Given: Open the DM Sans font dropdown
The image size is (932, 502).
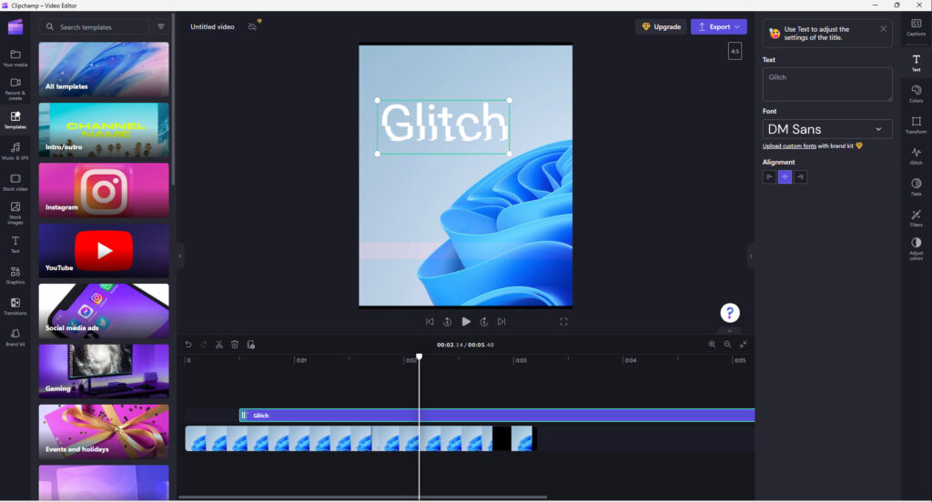Looking at the screenshot, I should pyautogui.click(x=826, y=129).
